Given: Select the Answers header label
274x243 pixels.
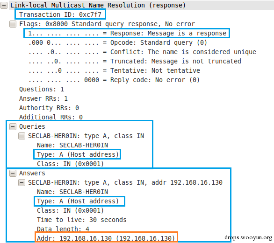Looking at the screenshot, I should tap(32, 174).
